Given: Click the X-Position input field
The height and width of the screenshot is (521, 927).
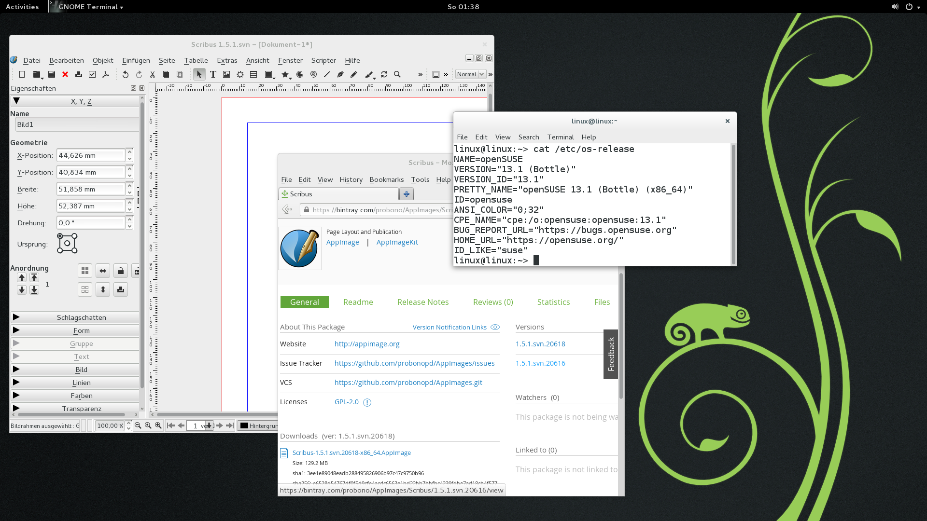Looking at the screenshot, I should pyautogui.click(x=91, y=155).
